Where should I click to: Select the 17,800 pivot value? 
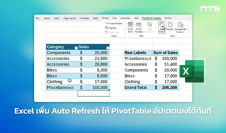166,76
